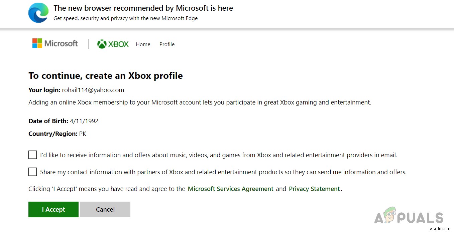The width and height of the screenshot is (454, 232).
Task: Click the 'create an Xbox profile' heading
Action: (x=106, y=76)
